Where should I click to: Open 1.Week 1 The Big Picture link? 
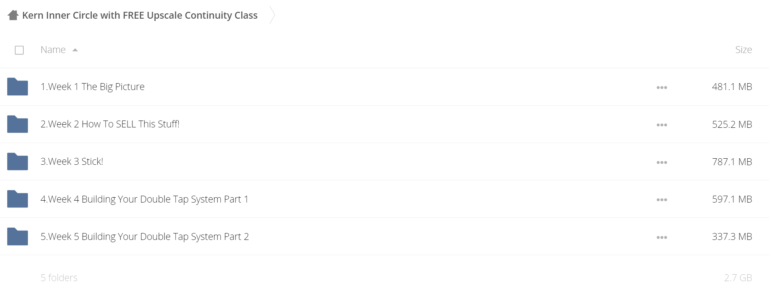(x=92, y=87)
